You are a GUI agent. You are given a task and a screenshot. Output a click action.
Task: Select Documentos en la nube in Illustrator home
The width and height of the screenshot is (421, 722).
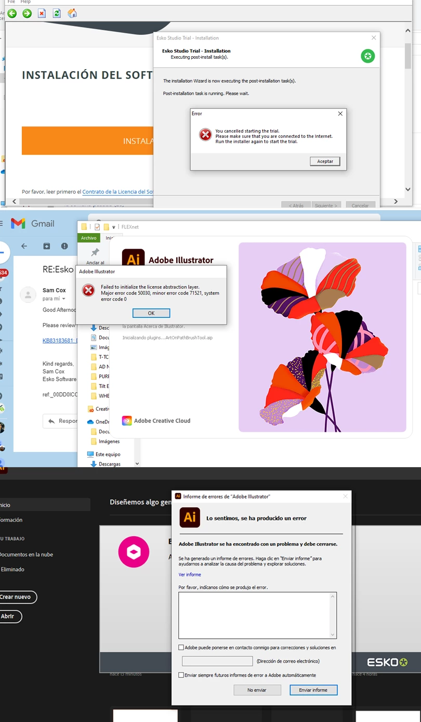[26, 555]
